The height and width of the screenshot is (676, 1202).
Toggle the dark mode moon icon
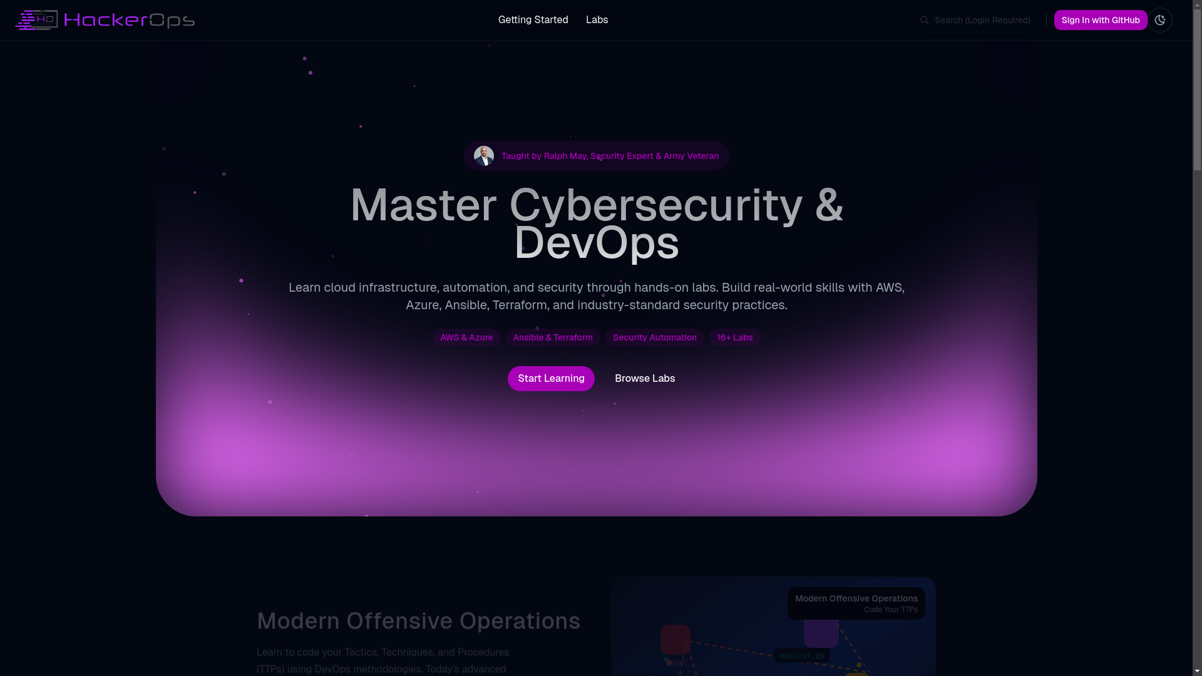[x=1160, y=20]
